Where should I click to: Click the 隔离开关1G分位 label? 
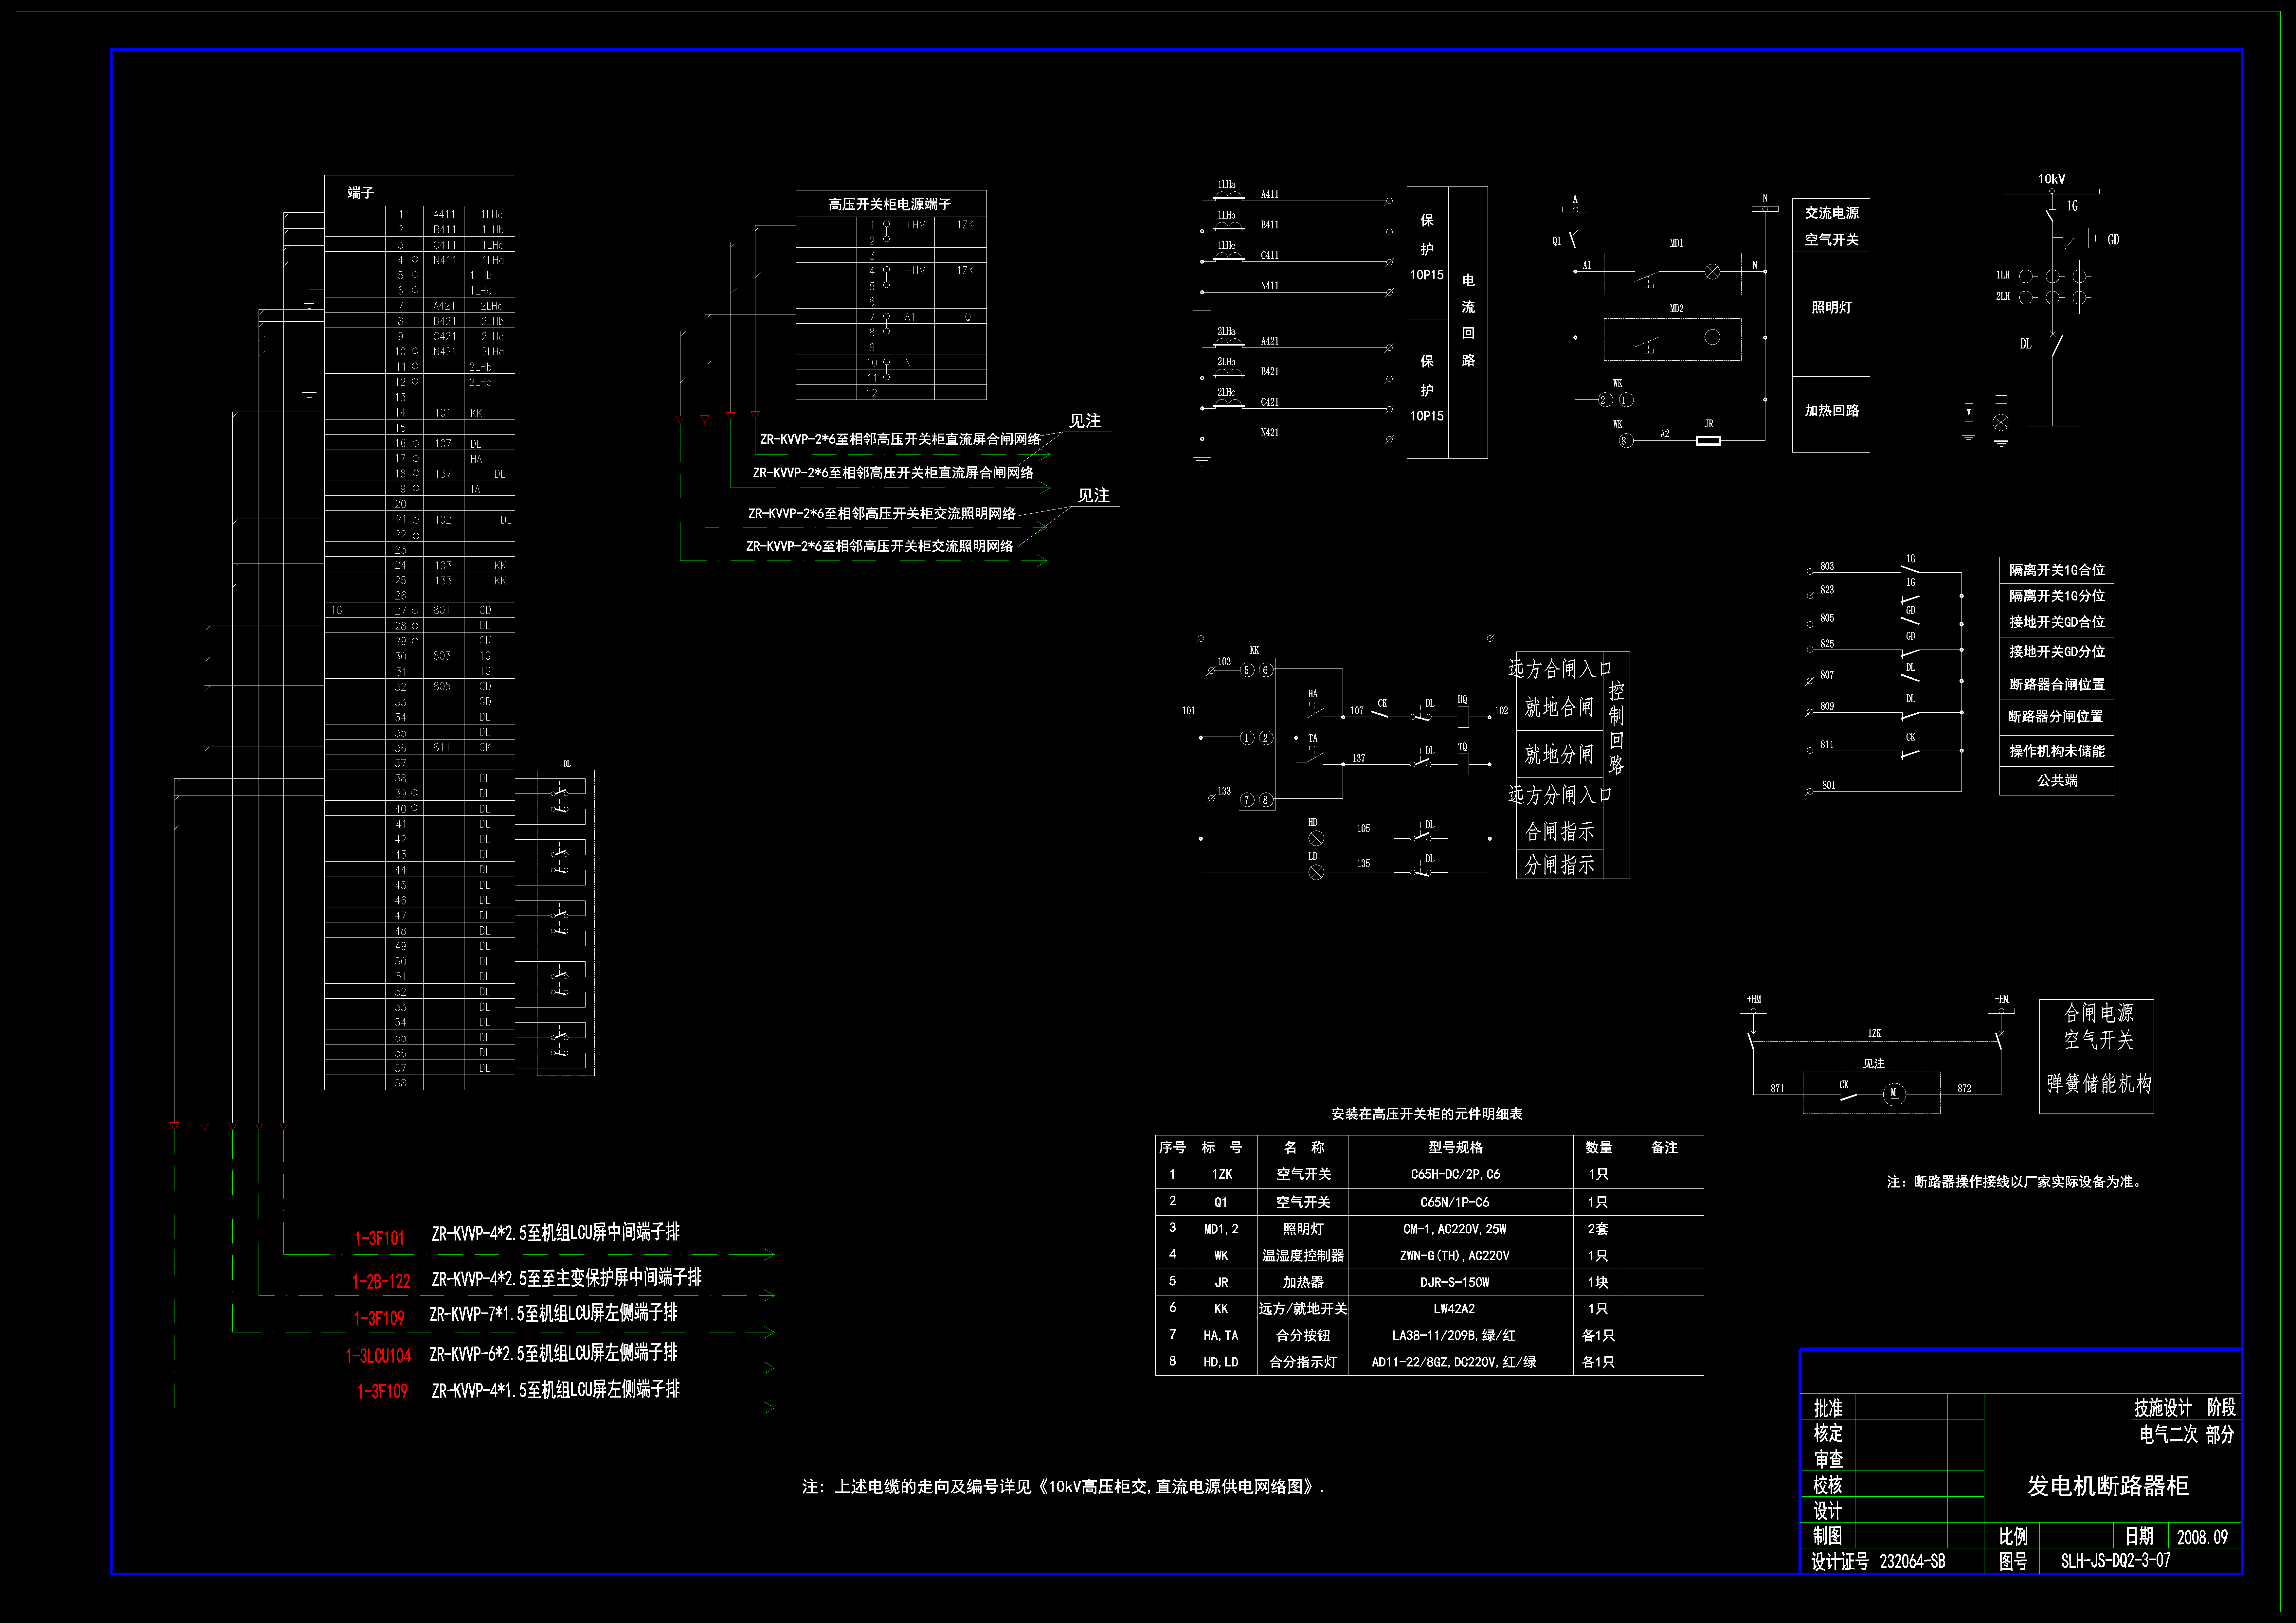click(x=2057, y=596)
